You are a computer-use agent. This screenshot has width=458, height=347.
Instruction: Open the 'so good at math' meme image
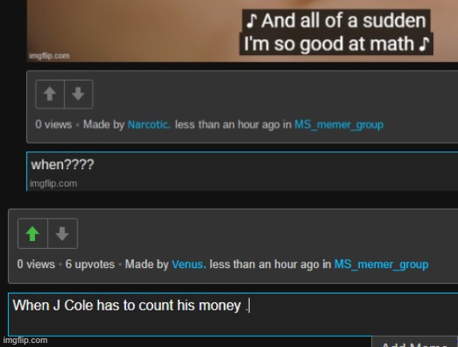(242, 30)
